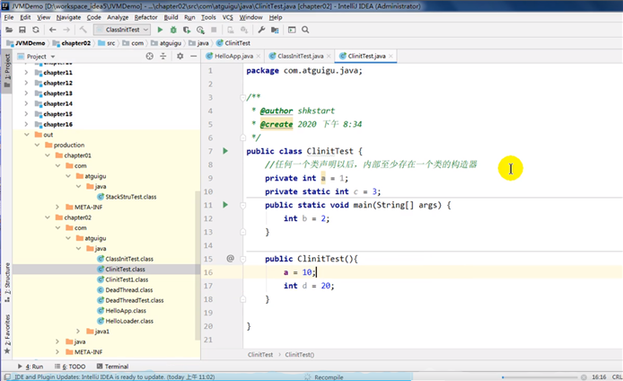Image resolution: width=623 pixels, height=381 pixels.
Task: Collapse the production folder
Action: (37, 145)
